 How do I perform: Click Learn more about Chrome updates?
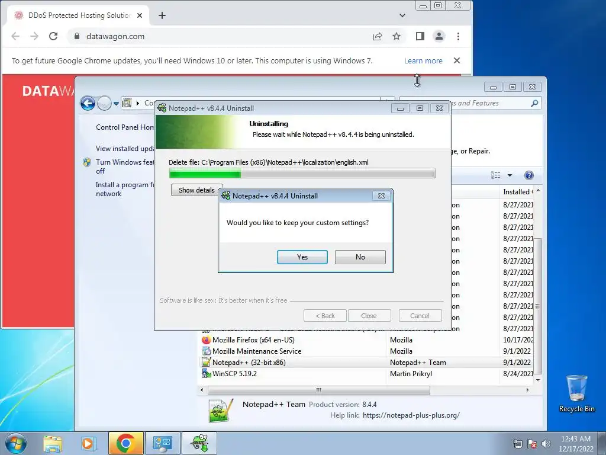[x=423, y=61]
